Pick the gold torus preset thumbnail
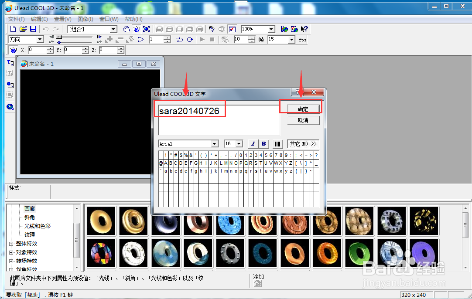This screenshot has height=299, width=472. point(101,221)
